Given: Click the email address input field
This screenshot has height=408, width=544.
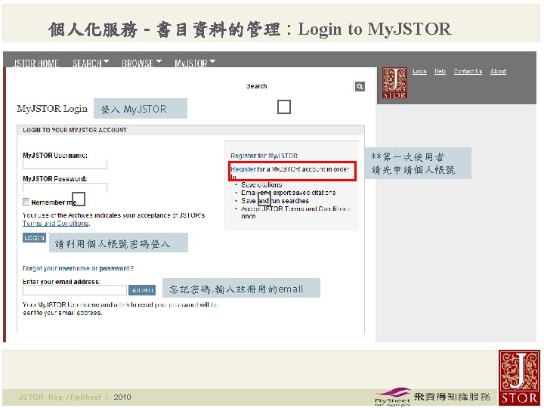Looking at the screenshot, I should tap(75, 290).
